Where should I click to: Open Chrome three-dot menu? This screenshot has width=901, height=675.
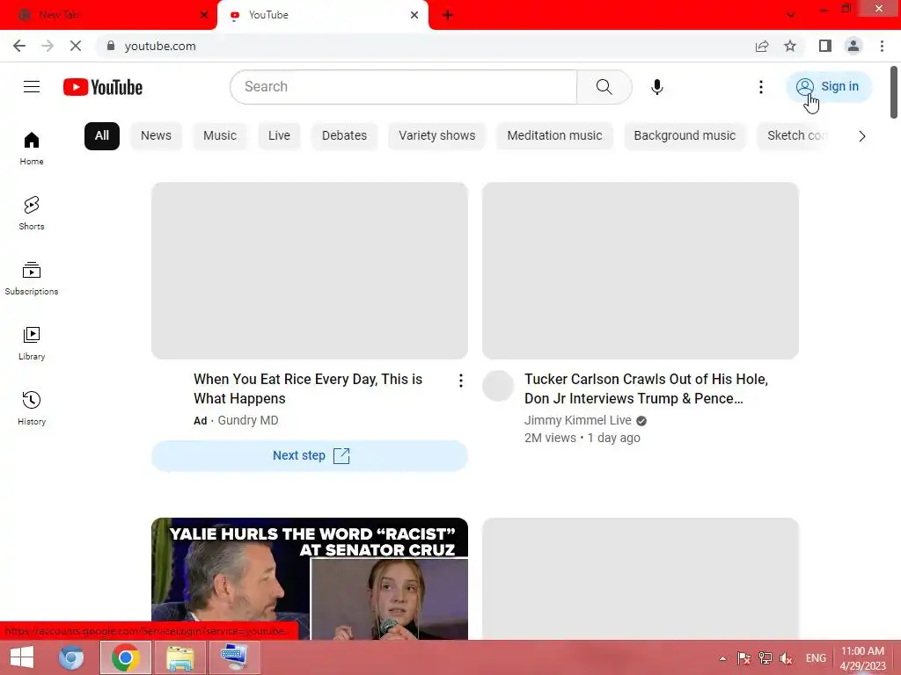click(x=882, y=46)
